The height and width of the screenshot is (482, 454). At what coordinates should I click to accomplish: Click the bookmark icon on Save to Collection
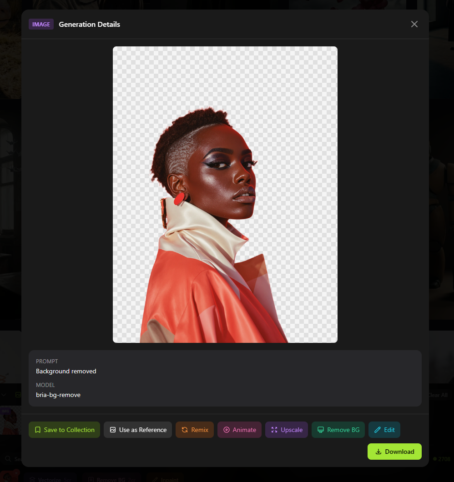pos(38,430)
